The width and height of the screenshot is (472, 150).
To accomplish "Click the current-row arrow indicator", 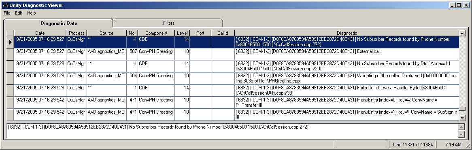I will tap(10, 42).
